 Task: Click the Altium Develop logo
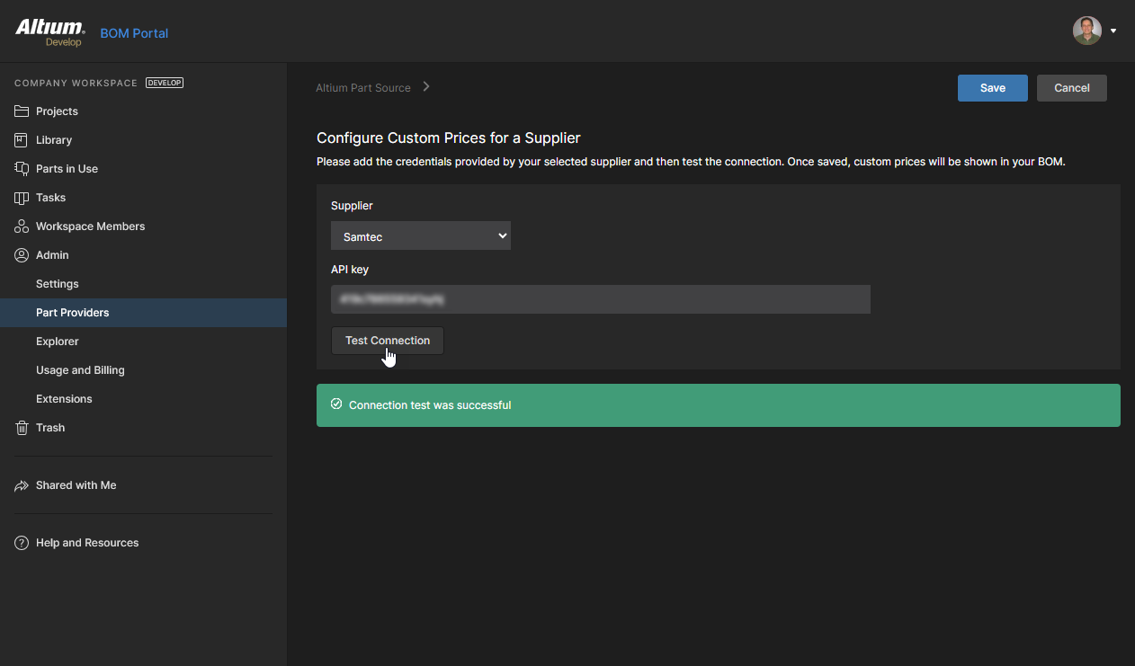click(50, 32)
